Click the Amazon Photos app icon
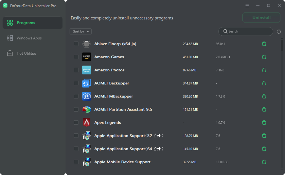Image resolution: width=285 pixels, height=175 pixels. (87, 70)
